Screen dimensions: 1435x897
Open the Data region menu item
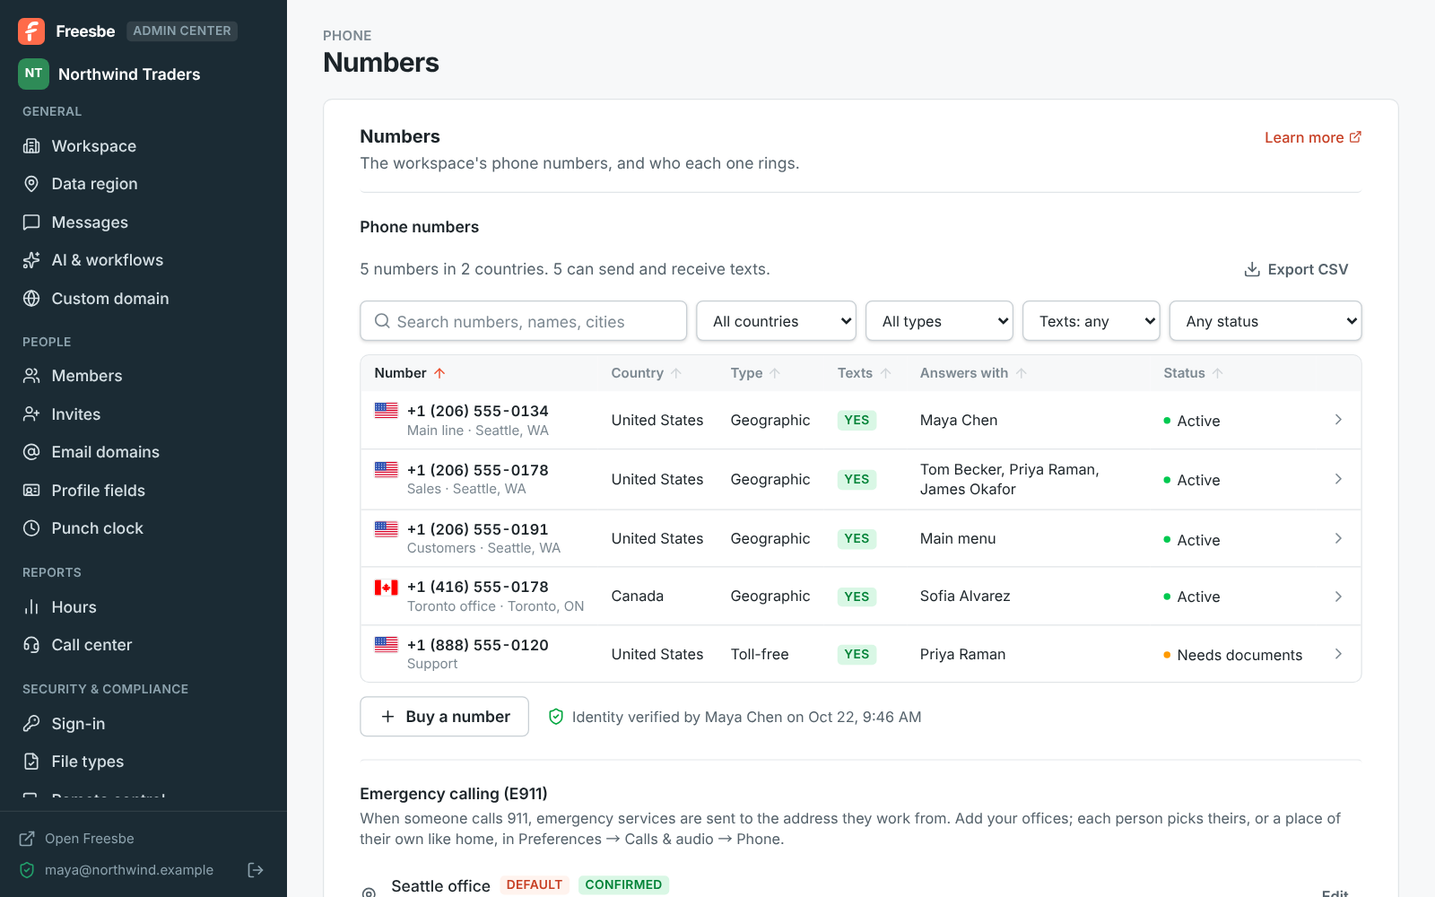point(143,184)
